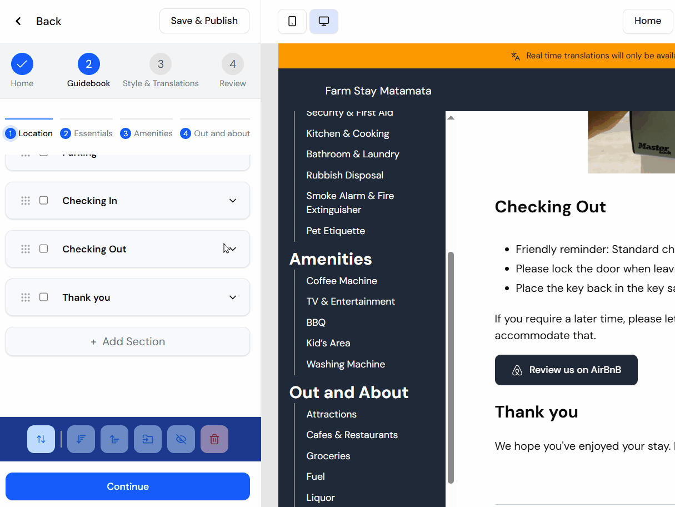This screenshot has width=675, height=507.
Task: Open the Thank you section chevron
Action: [x=232, y=297]
